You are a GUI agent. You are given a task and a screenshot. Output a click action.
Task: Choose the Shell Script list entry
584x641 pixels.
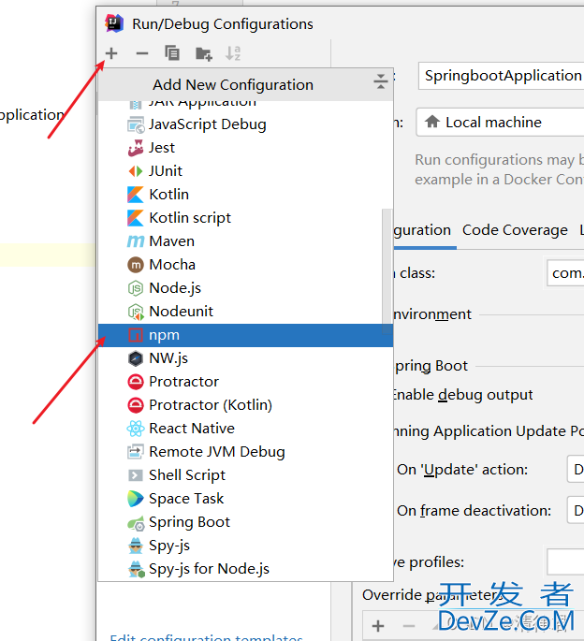click(x=245, y=475)
